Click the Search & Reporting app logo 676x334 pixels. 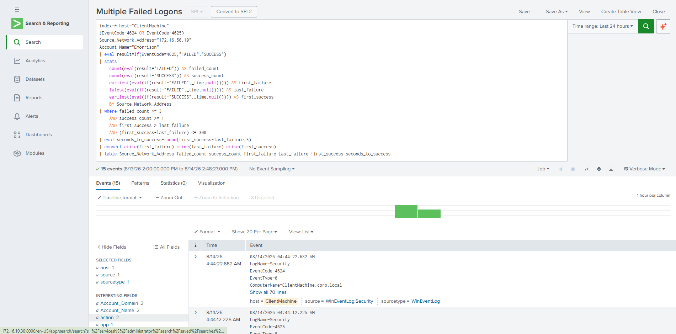[17, 23]
